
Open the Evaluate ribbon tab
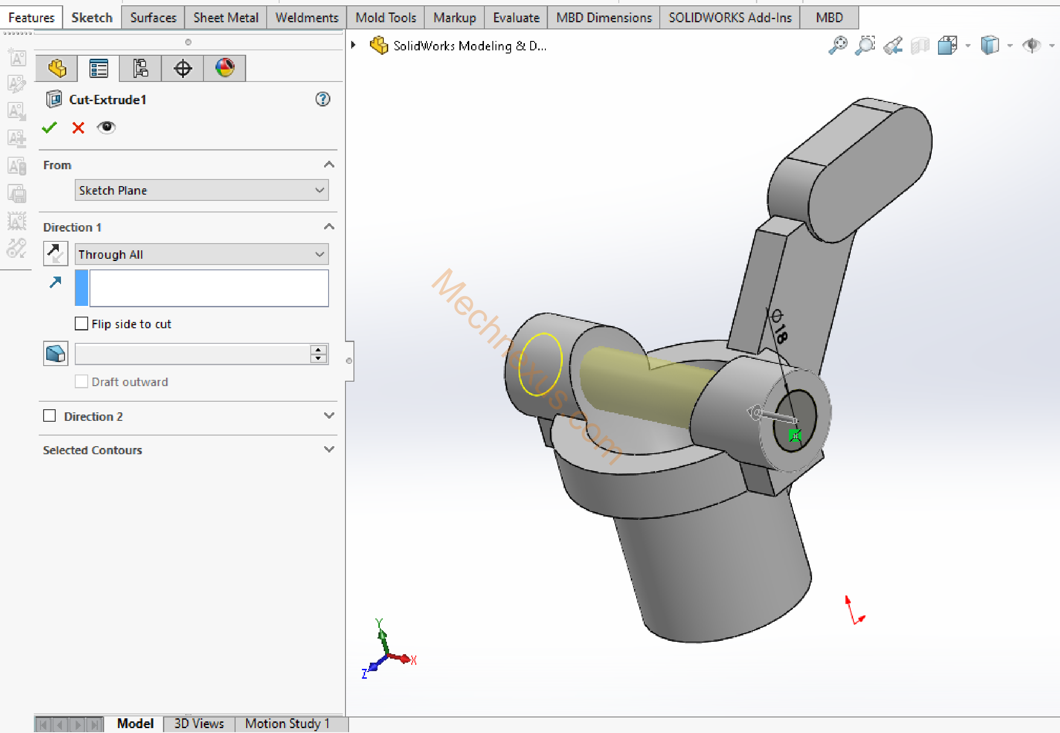pos(516,17)
